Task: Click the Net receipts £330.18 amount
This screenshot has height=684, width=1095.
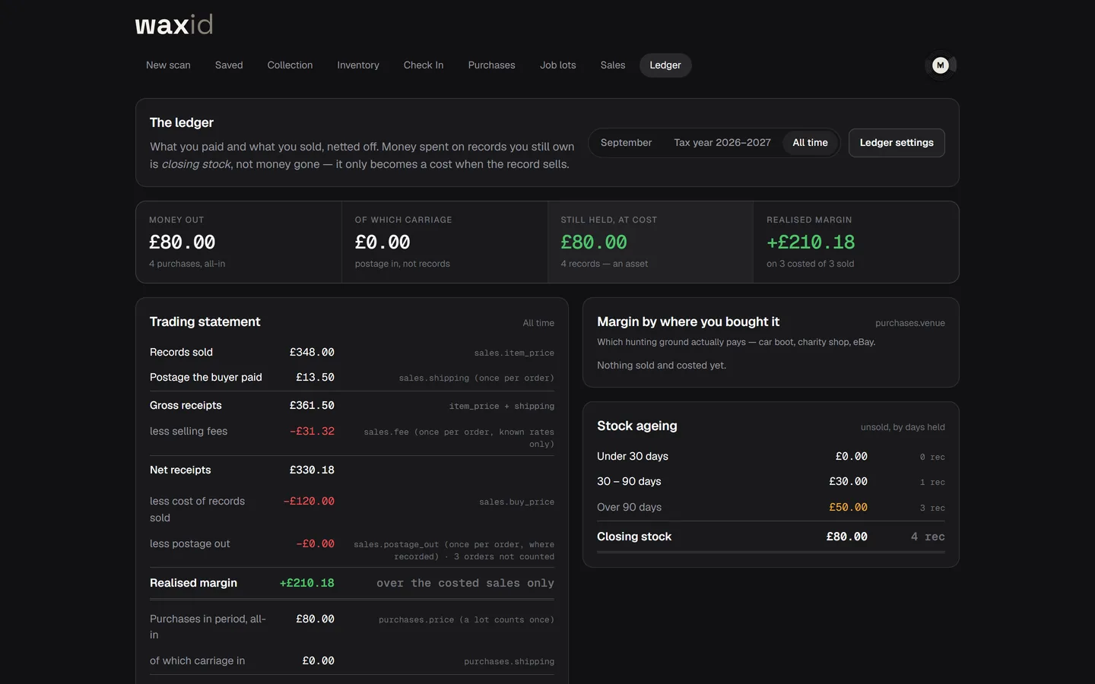Action: pyautogui.click(x=312, y=470)
